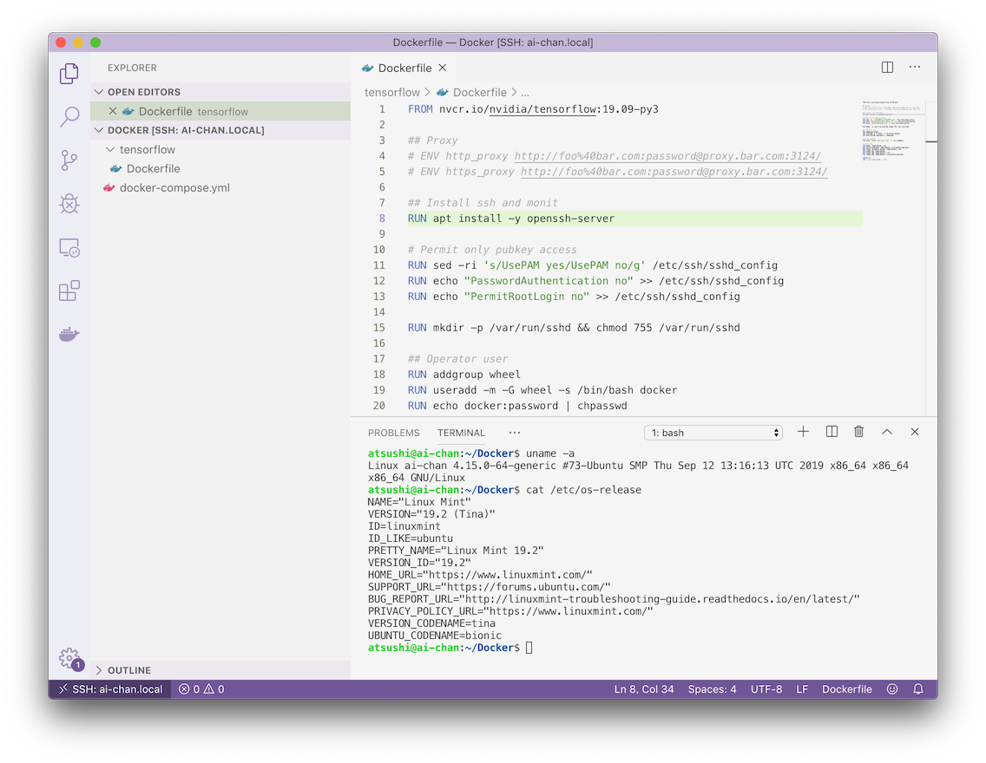Open the Remote Explorer icon
Viewport: 986px width, 763px height.
[69, 248]
